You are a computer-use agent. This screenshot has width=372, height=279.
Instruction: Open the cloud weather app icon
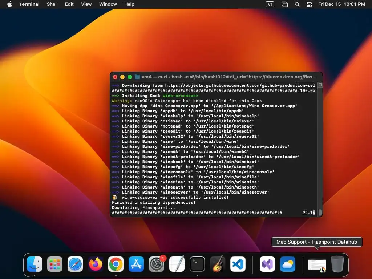tap(288, 264)
